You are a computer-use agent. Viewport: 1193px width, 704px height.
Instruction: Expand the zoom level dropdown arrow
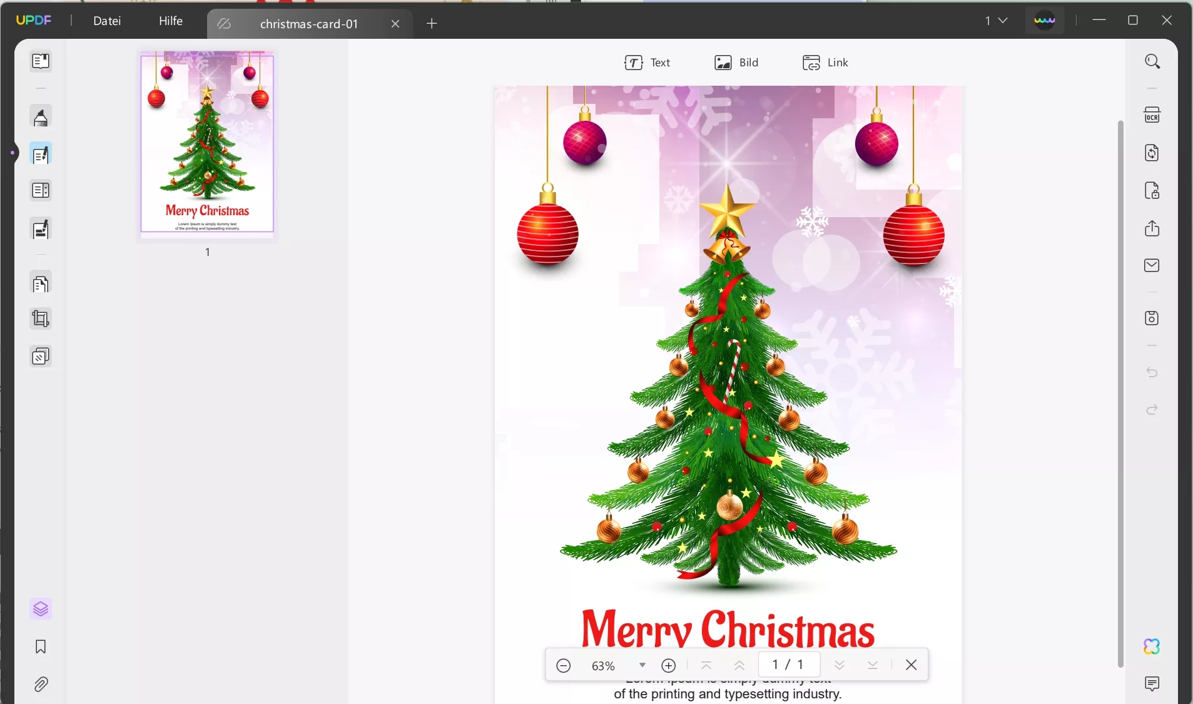click(642, 665)
